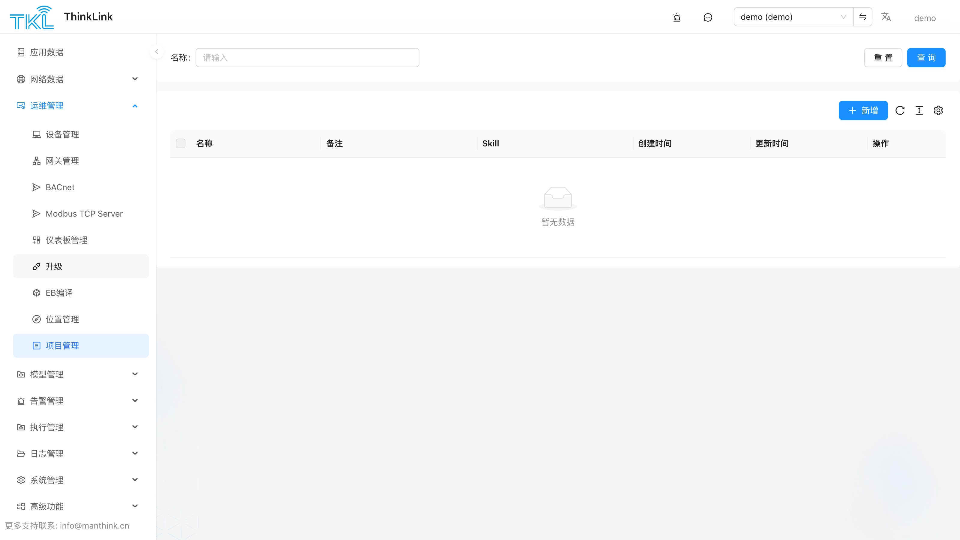
Task: Expand the 高级功能 chevron
Action: click(135, 506)
